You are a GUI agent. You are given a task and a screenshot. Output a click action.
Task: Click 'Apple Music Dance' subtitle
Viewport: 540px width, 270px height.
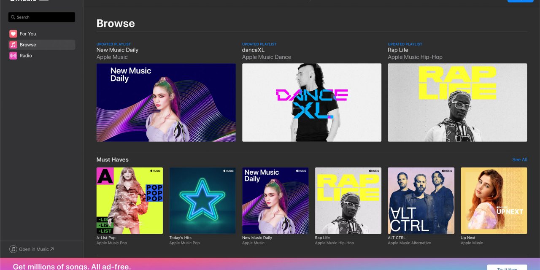[x=267, y=57]
